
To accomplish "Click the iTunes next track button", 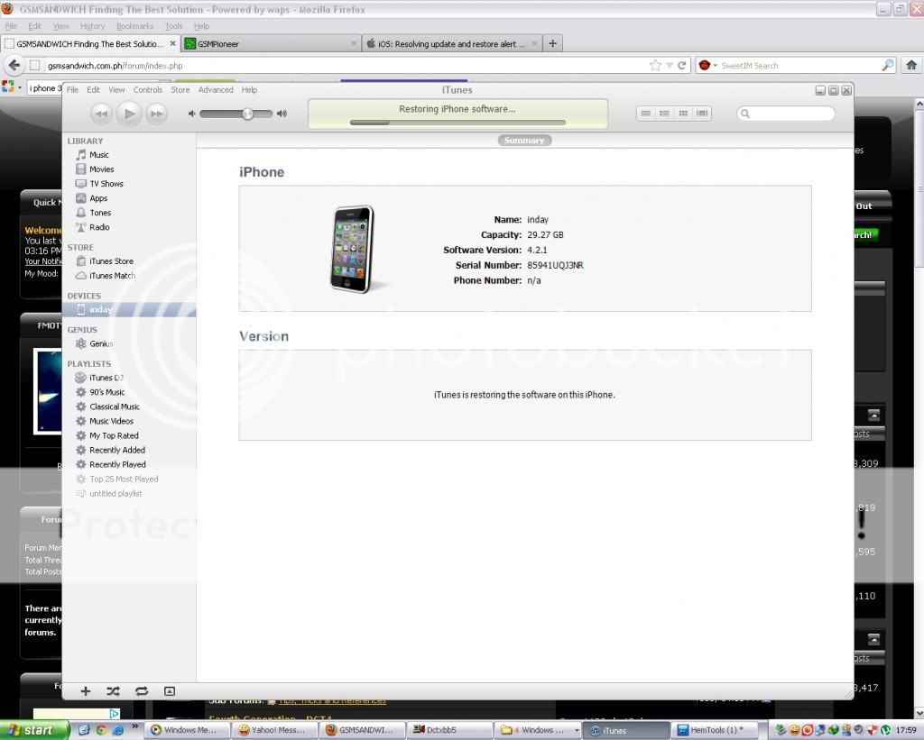I will pos(156,114).
